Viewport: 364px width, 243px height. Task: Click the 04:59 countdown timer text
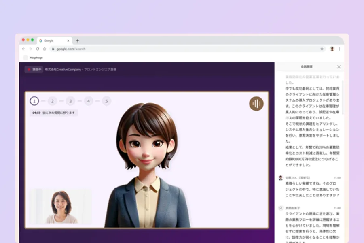[36, 113]
